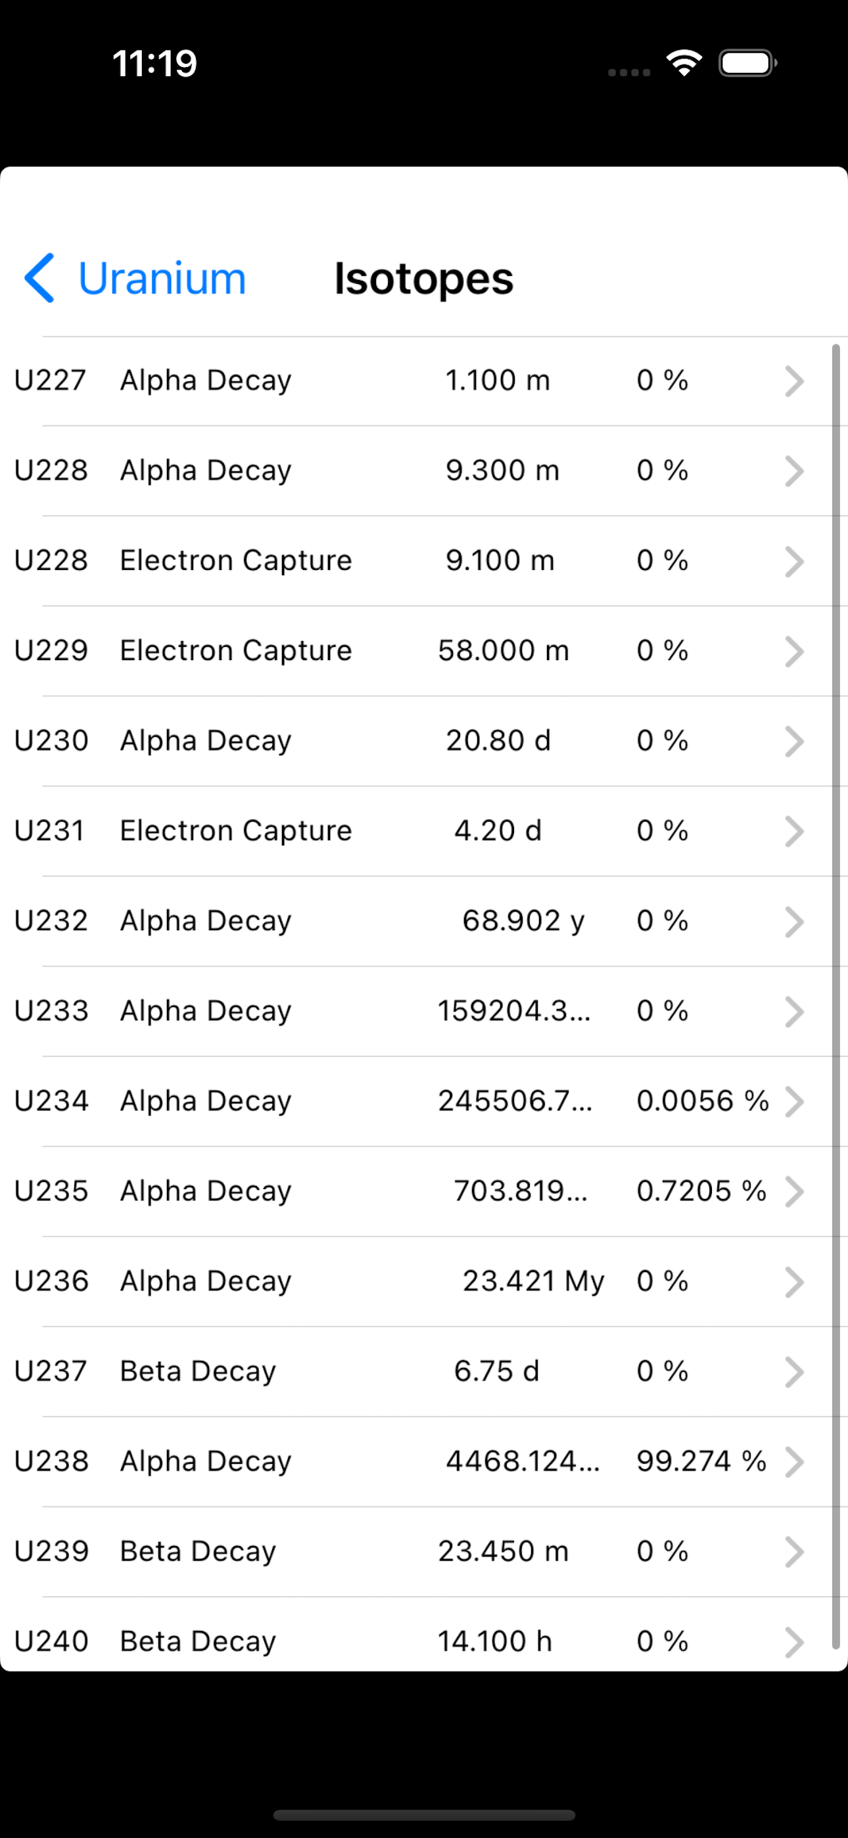The image size is (848, 1838).
Task: Open U231 Electron Capture entry
Action: 424,831
